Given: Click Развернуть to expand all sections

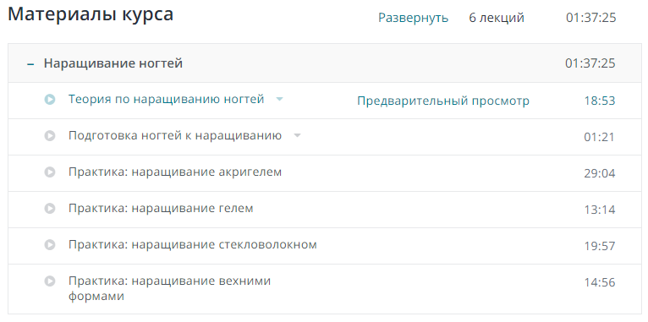Looking at the screenshot, I should pyautogui.click(x=414, y=18).
